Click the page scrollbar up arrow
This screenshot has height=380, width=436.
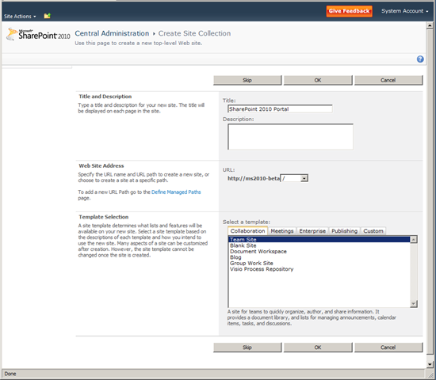(x=430, y=25)
